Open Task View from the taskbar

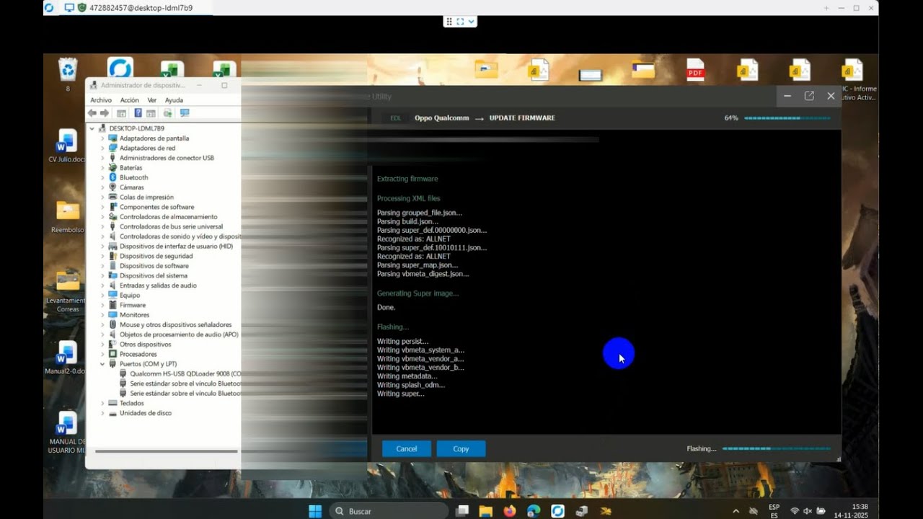462,511
